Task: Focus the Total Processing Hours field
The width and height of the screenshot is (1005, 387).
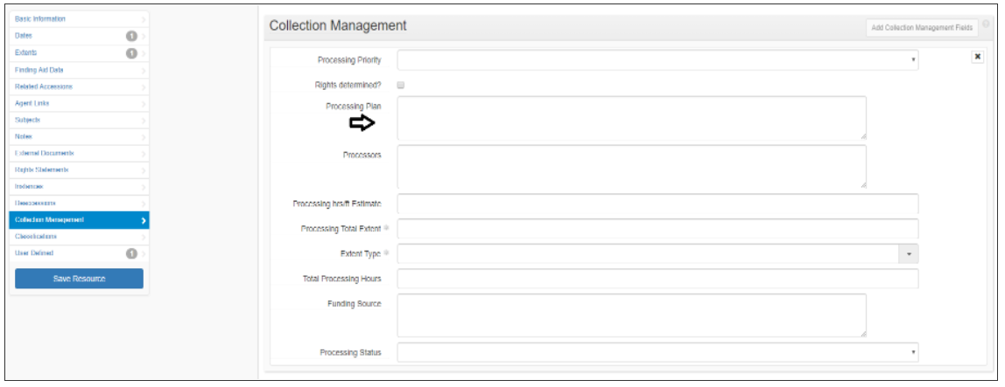Action: click(x=657, y=279)
